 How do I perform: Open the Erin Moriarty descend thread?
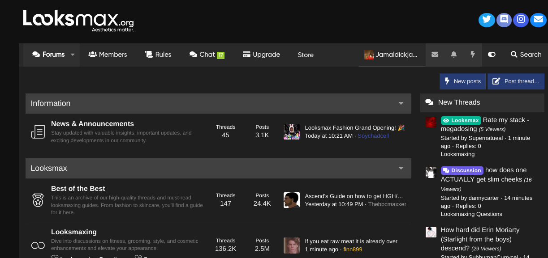[480, 239]
